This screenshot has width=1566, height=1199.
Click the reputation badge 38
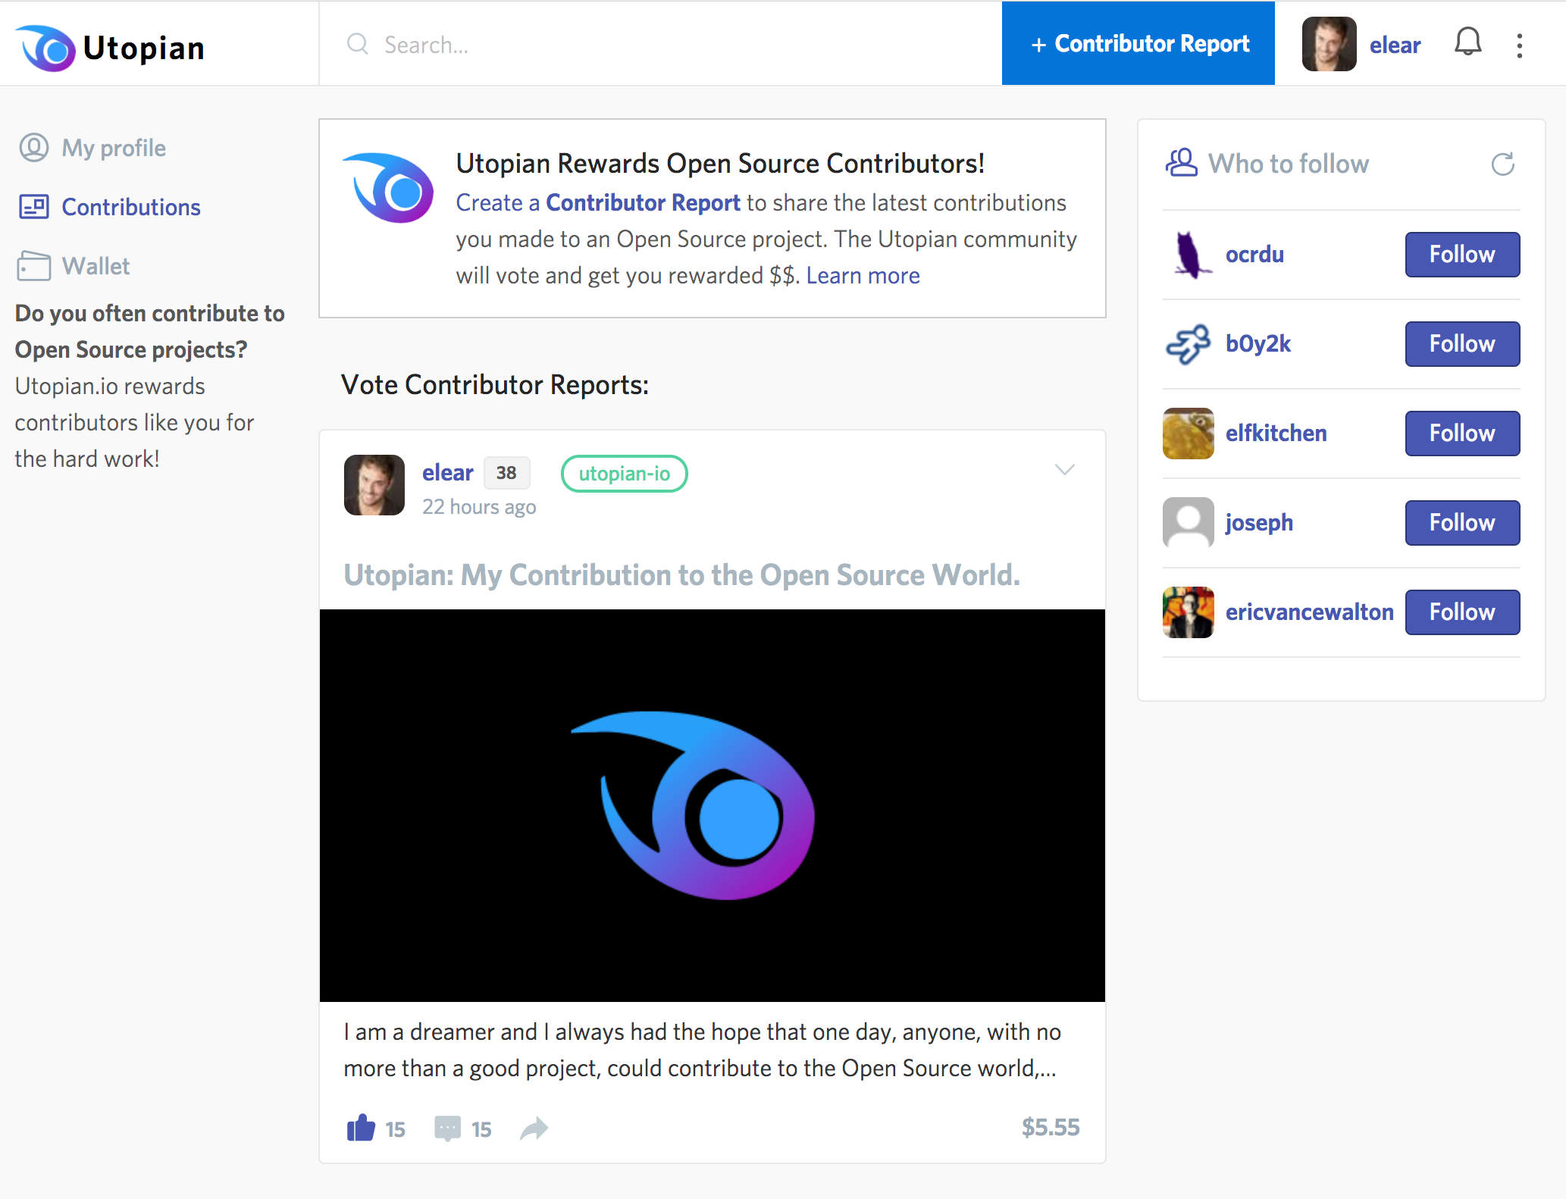pos(506,472)
